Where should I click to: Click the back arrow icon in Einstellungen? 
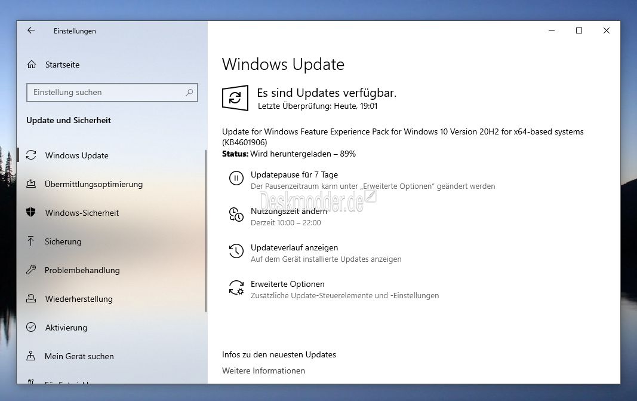(x=31, y=30)
